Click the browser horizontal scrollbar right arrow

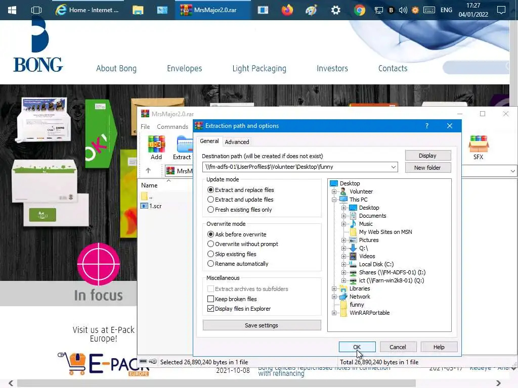(x=498, y=383)
